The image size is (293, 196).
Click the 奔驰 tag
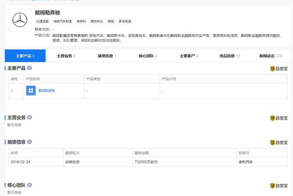[x=111, y=22]
